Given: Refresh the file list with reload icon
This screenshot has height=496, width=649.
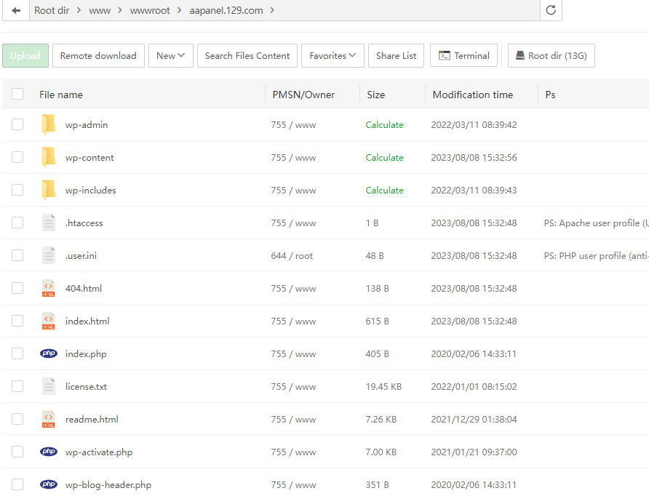Looking at the screenshot, I should 551,10.
